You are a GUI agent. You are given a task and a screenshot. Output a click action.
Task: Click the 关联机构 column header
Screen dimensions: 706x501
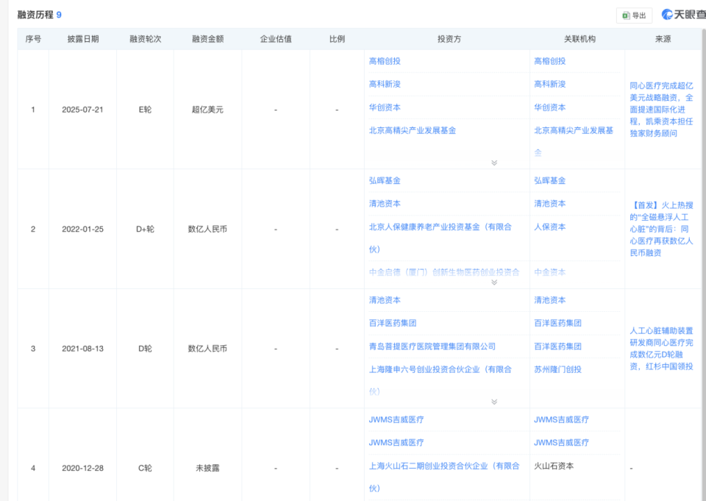tap(580, 39)
